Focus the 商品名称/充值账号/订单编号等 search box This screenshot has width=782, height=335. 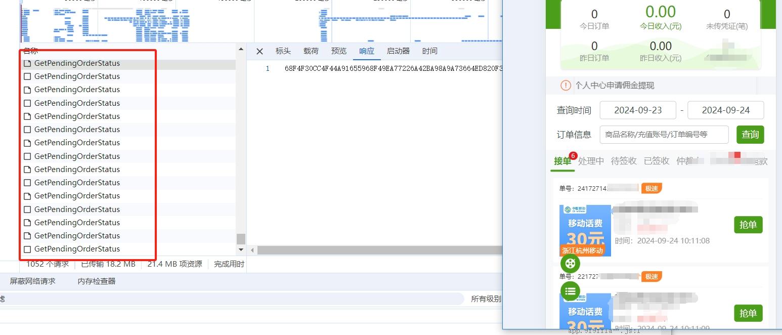tap(664, 135)
